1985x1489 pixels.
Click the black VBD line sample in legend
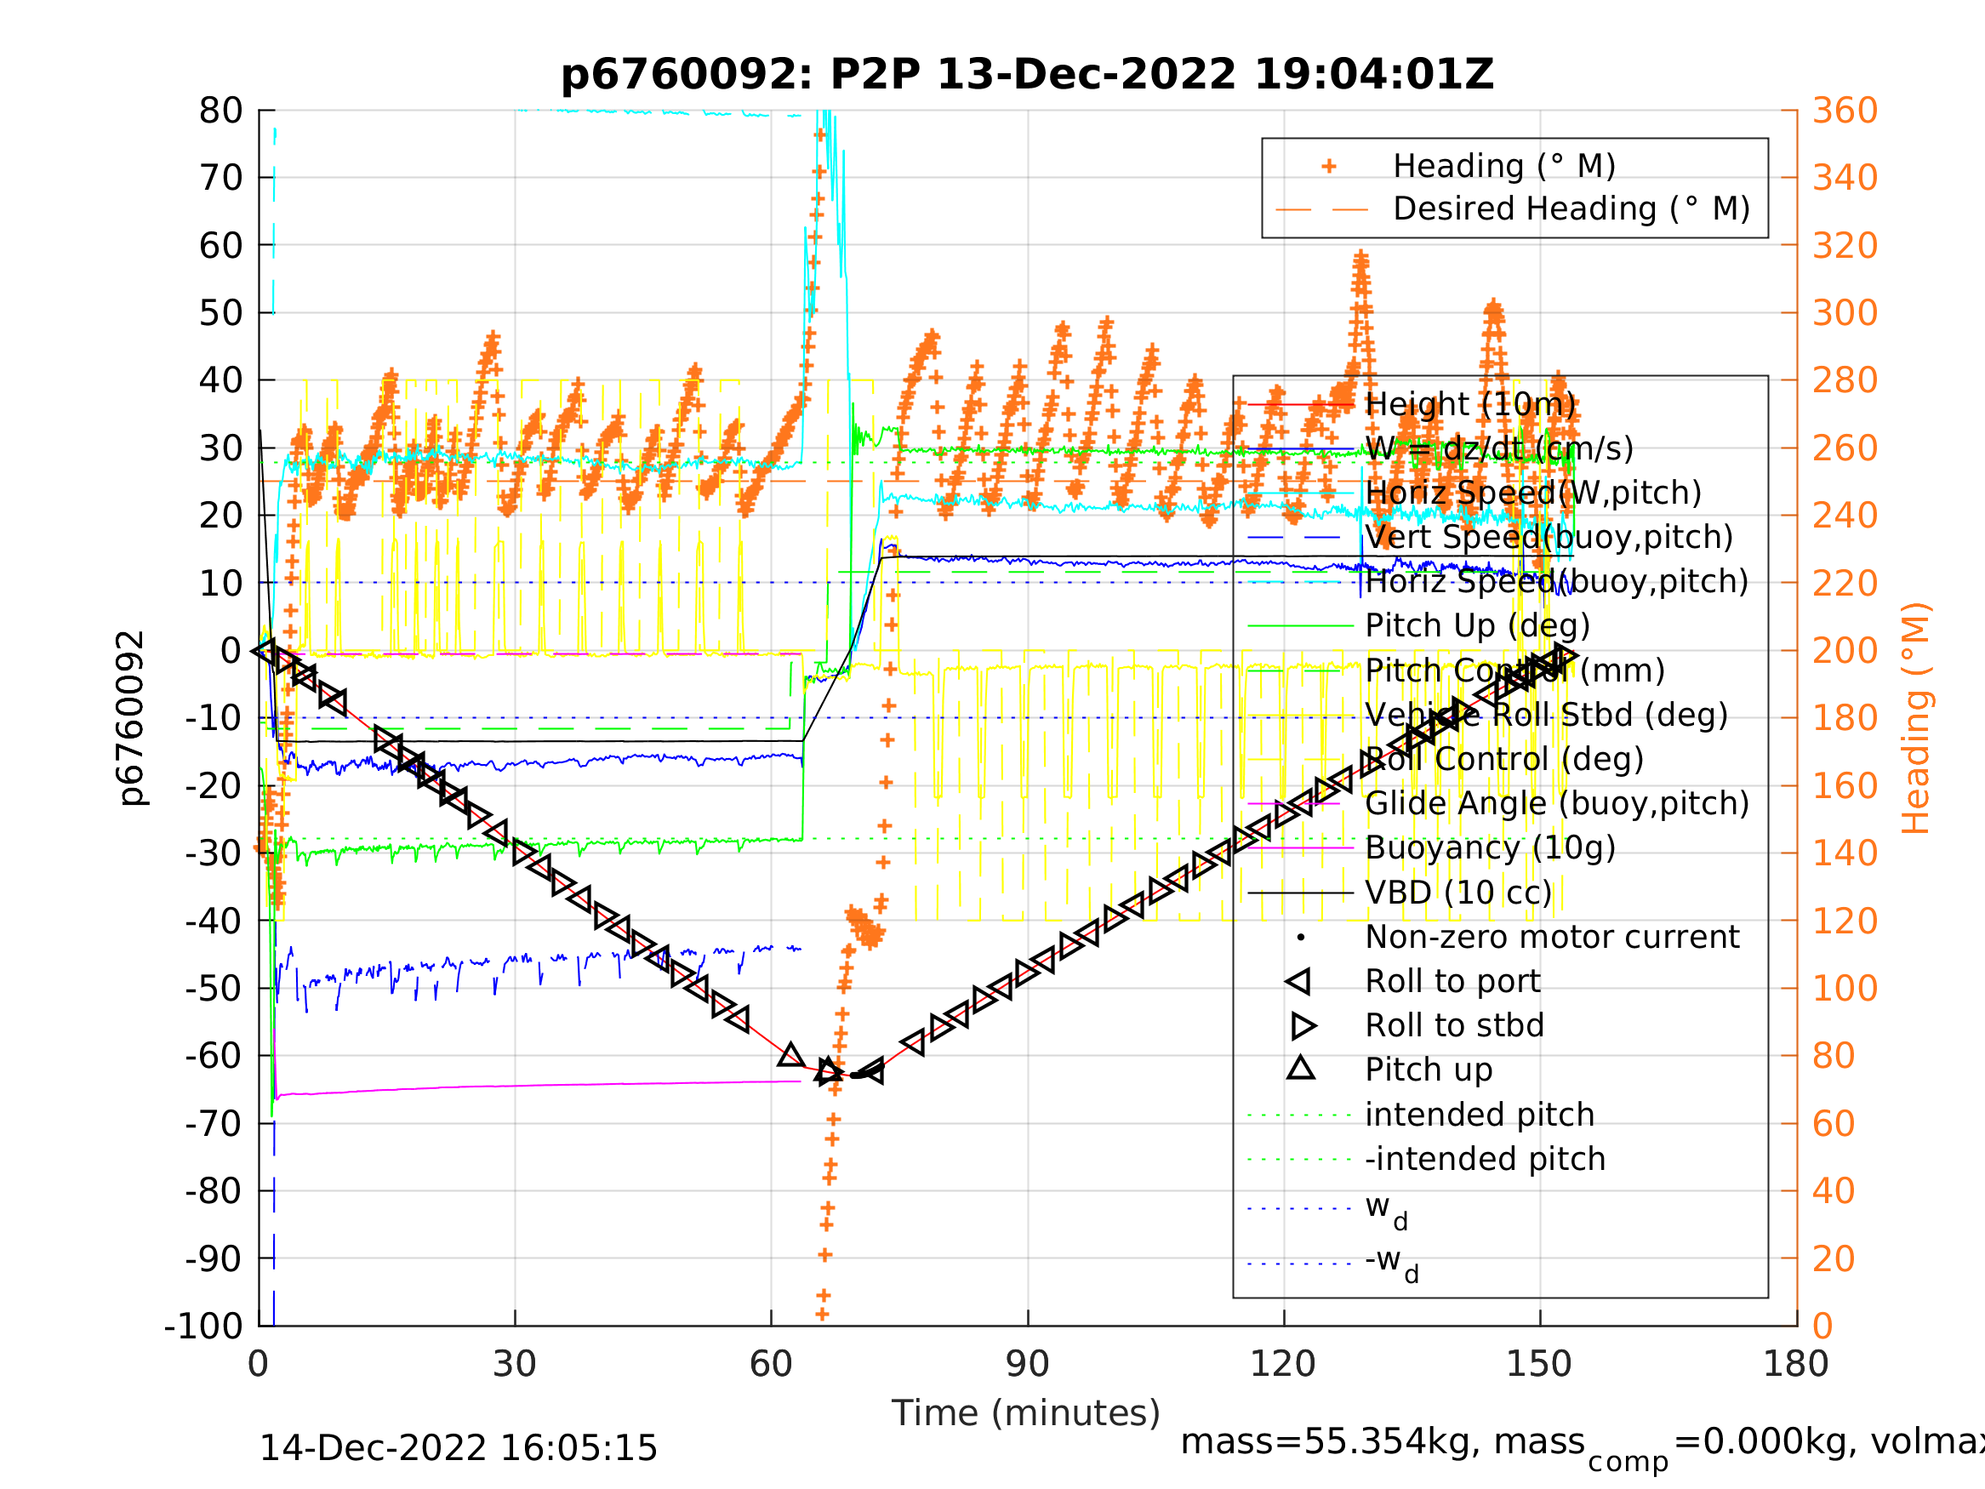click(1300, 893)
